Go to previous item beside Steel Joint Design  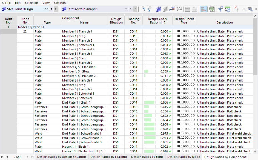51,9
